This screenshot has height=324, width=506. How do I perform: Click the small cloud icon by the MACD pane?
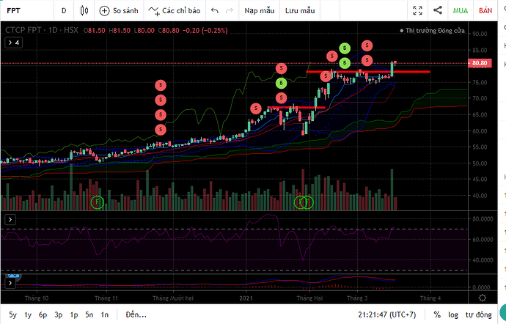point(13,276)
